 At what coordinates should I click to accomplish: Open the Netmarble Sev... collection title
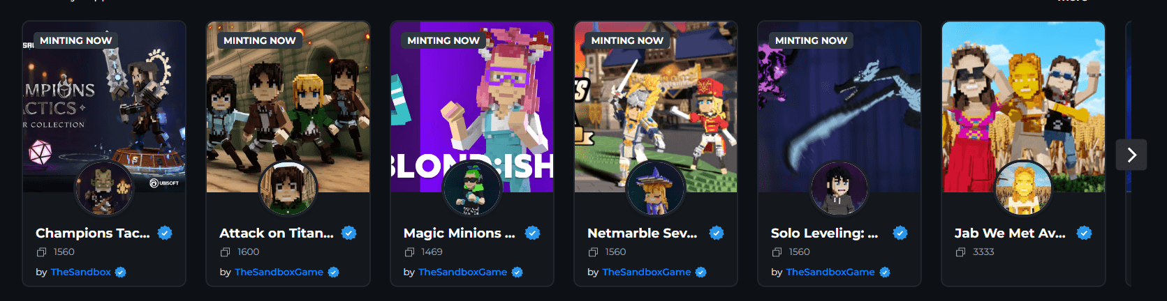(642, 233)
